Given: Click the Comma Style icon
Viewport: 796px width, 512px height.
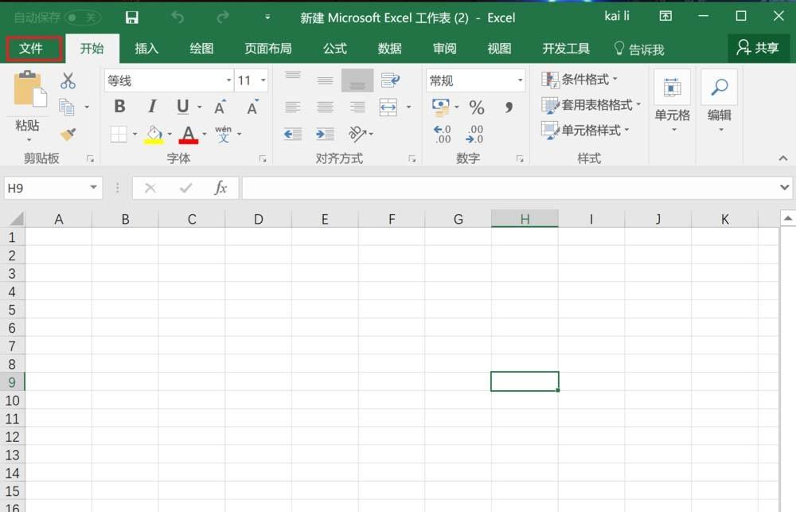Looking at the screenshot, I should point(509,107).
